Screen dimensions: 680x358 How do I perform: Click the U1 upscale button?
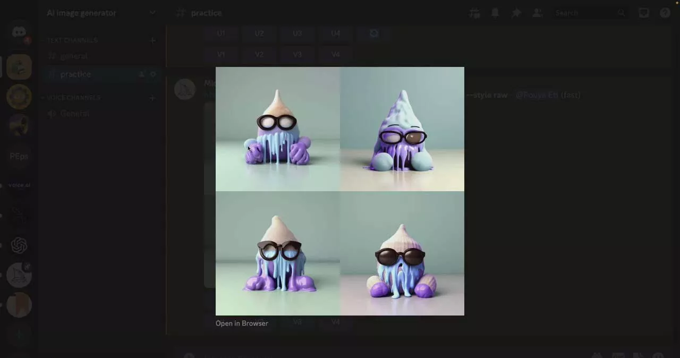click(220, 33)
